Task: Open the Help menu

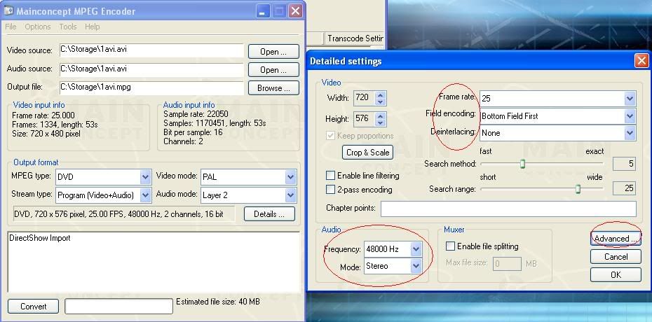Action: 93,27
